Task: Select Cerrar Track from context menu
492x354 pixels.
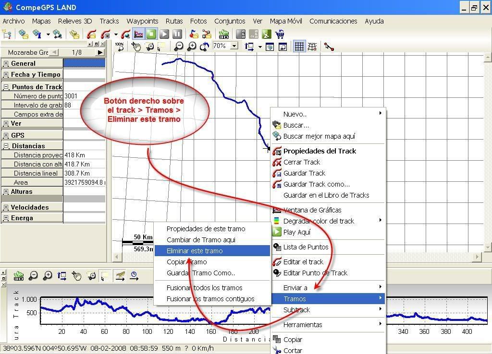Action: [328, 162]
